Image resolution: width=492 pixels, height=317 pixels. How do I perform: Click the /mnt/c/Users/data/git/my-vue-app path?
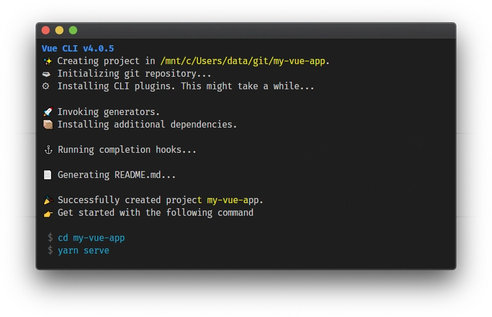coord(243,61)
